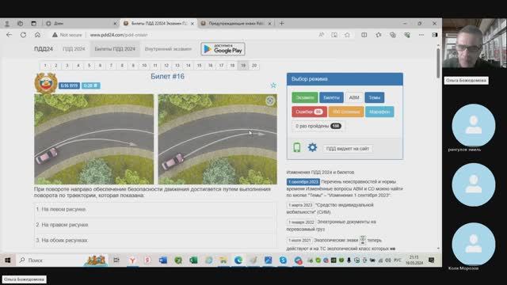
Task: Go to question 20 in pagination
Action: coord(254,66)
